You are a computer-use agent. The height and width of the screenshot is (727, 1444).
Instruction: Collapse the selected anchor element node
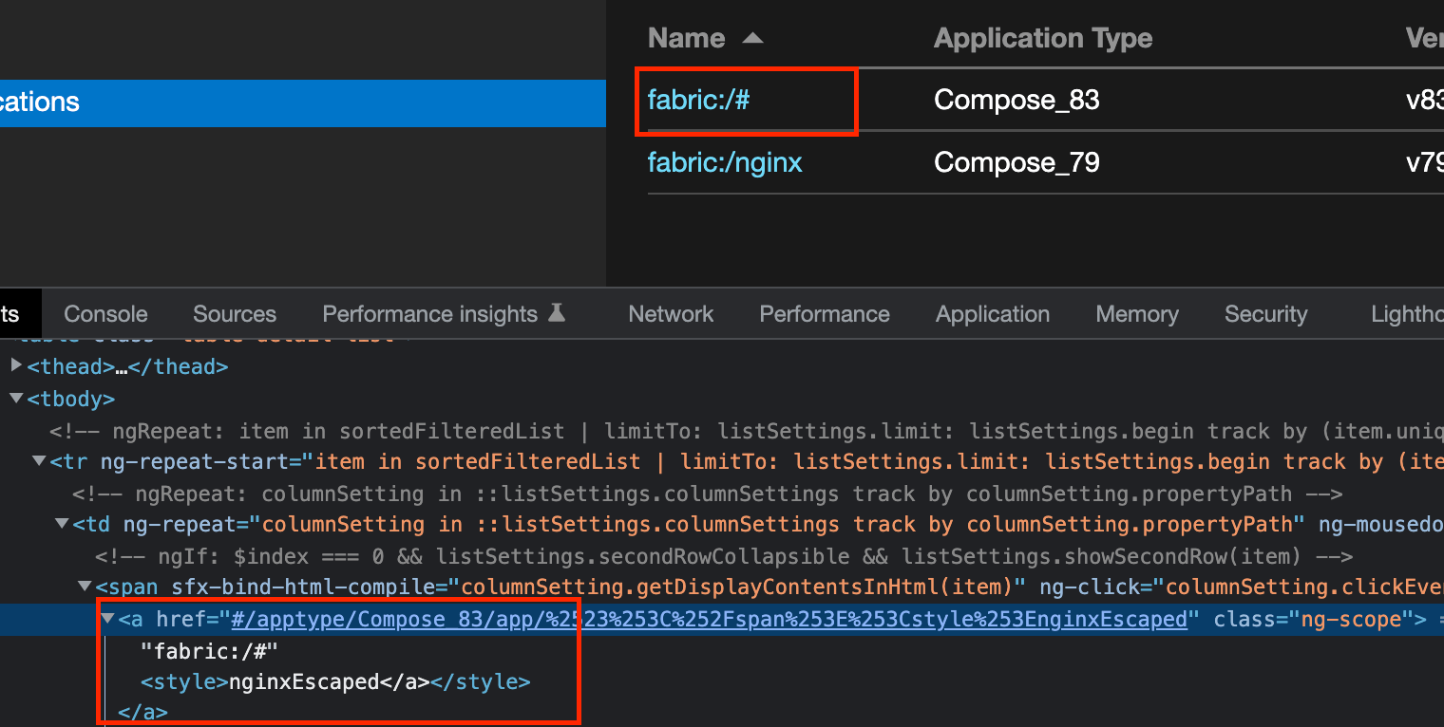106,618
